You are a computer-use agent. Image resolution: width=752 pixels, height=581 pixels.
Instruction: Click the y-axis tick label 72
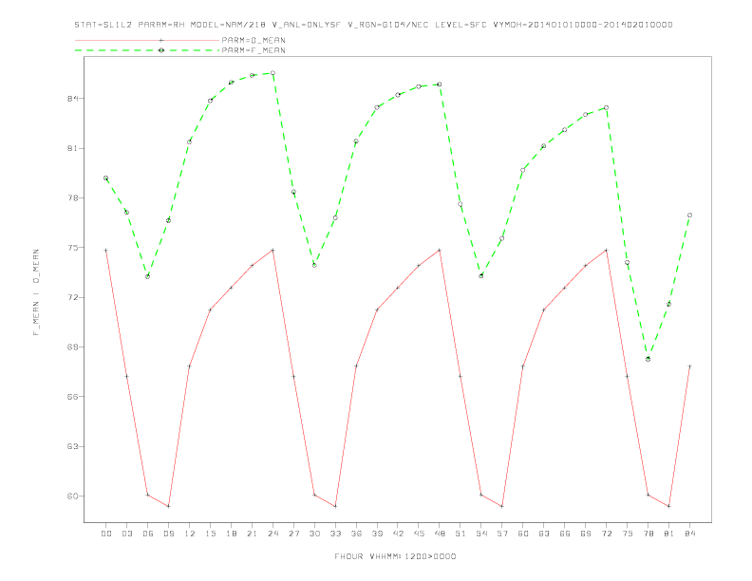(x=73, y=298)
